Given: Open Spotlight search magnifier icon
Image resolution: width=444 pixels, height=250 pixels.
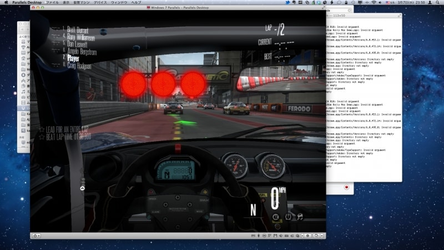Looking at the screenshot, I should click(437, 3).
